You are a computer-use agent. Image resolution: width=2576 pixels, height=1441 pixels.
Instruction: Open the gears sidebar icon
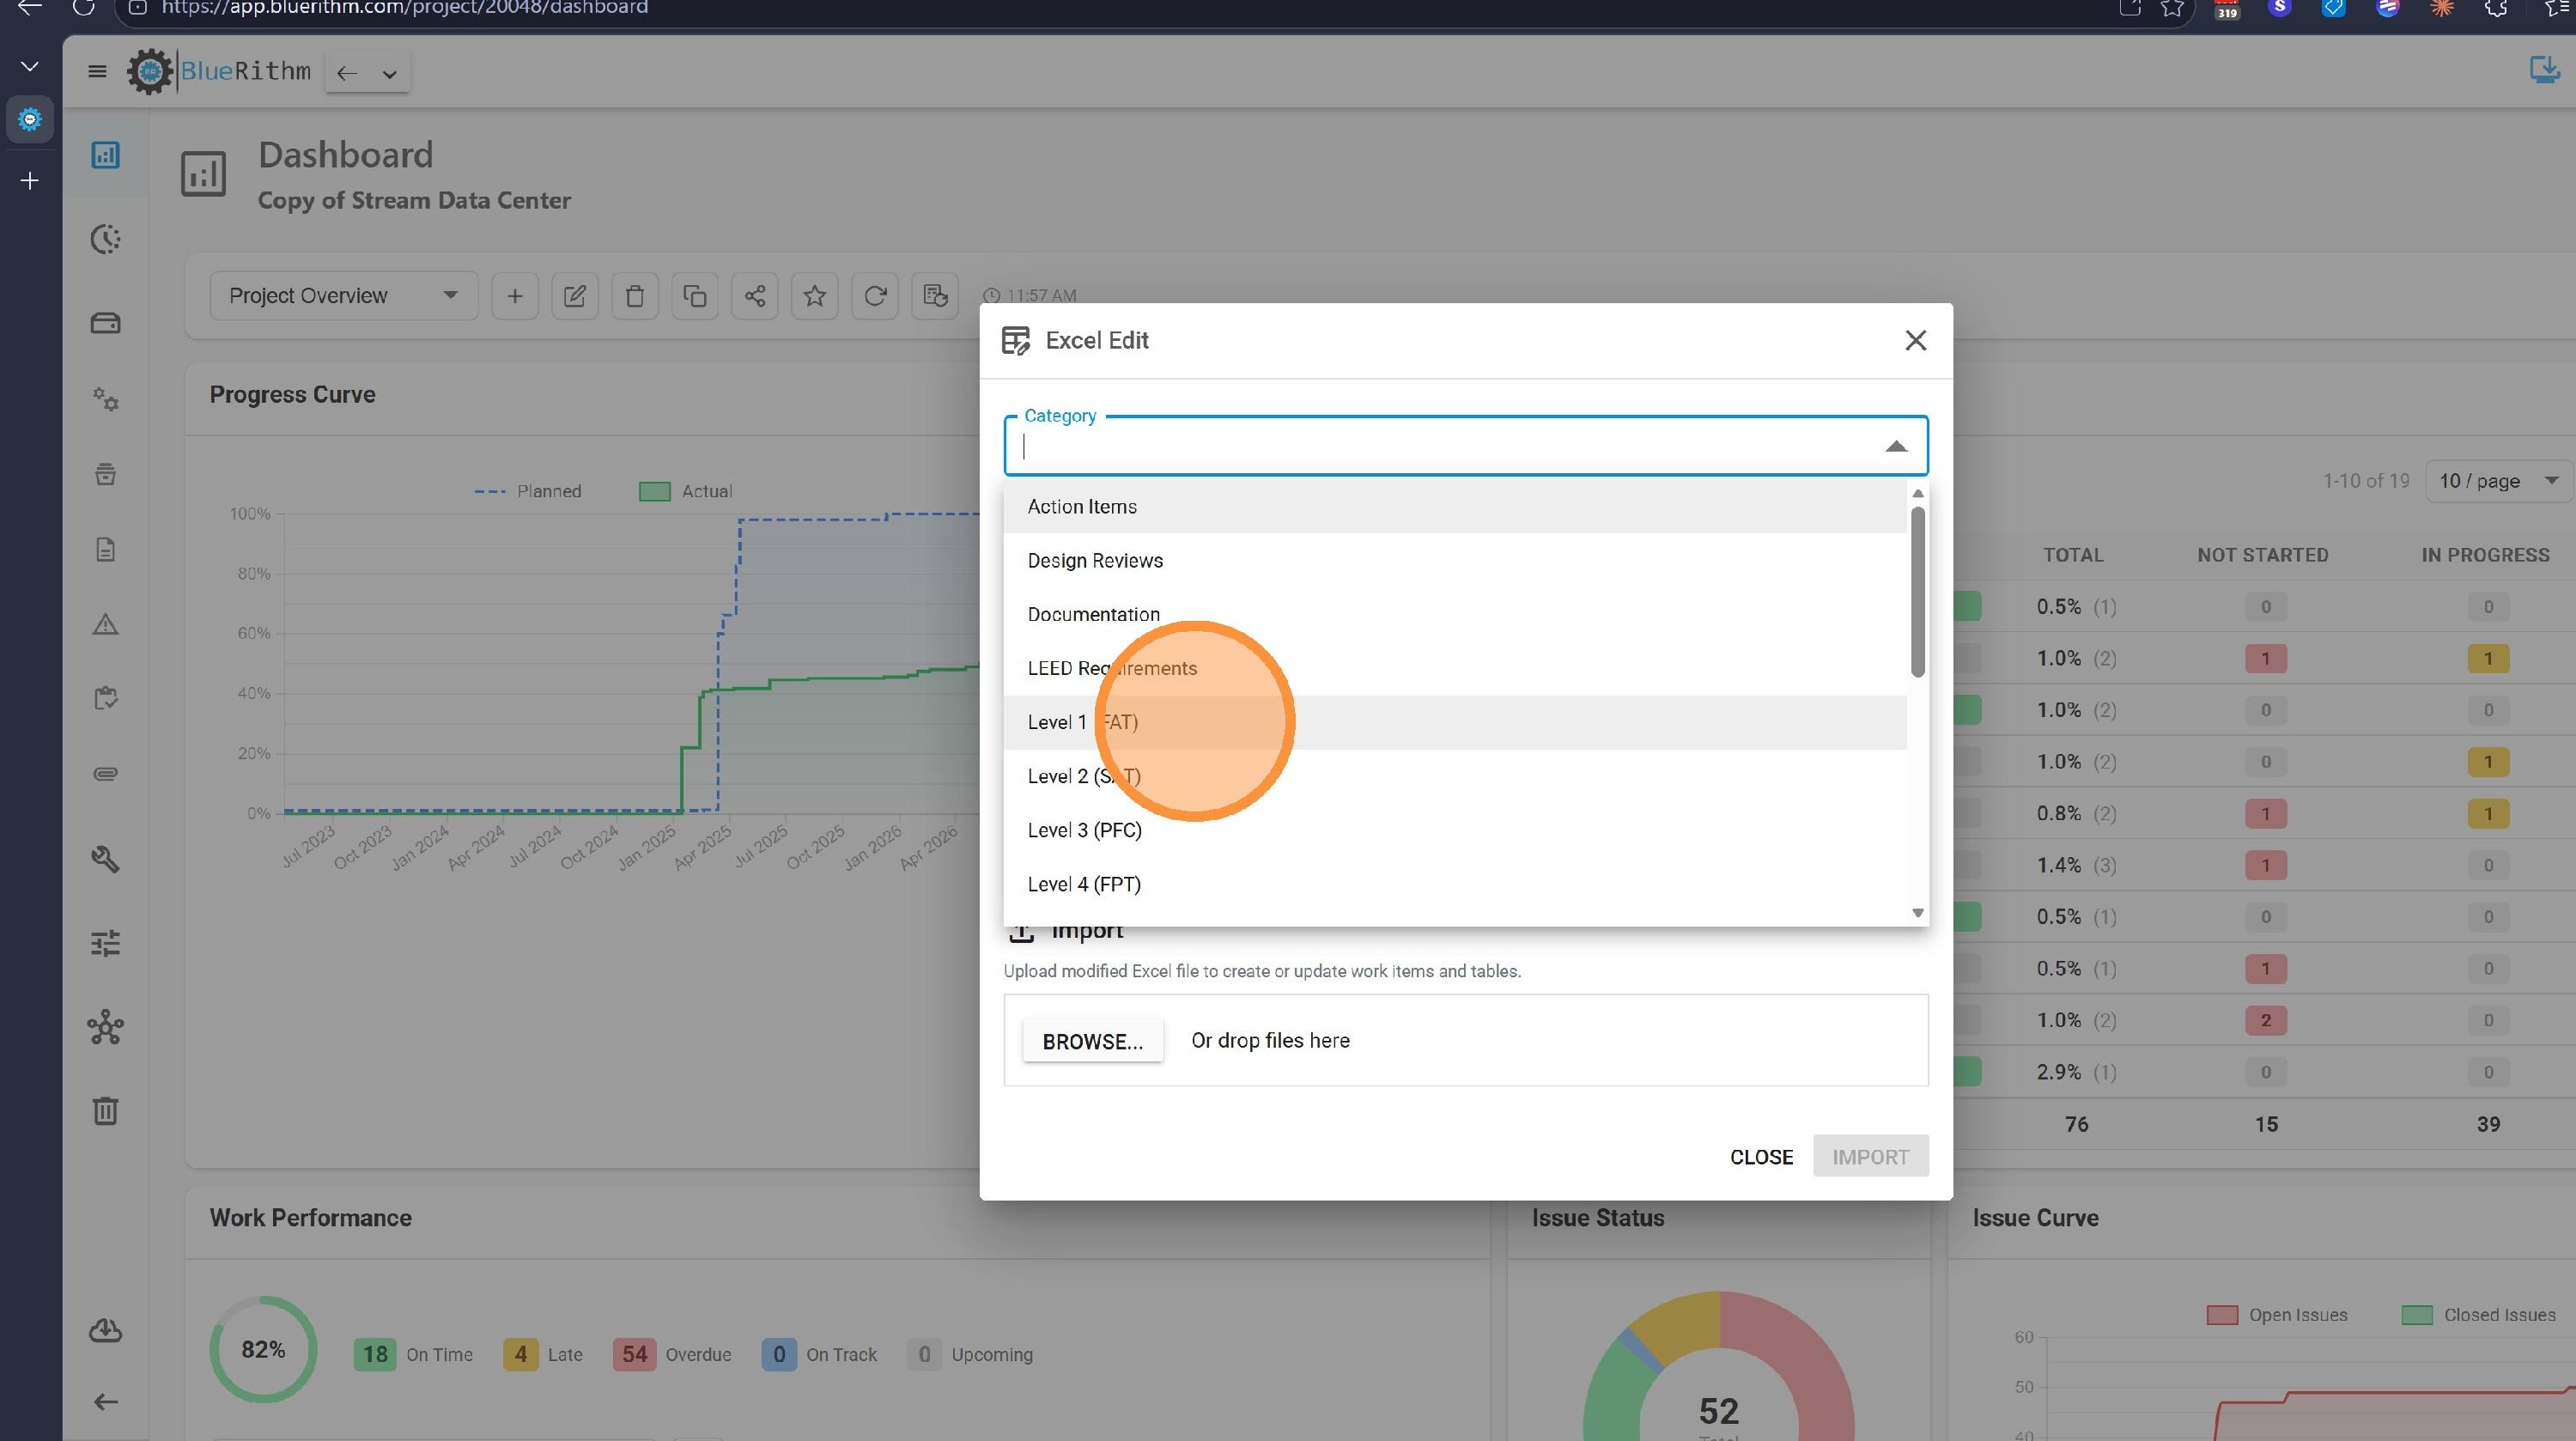105,399
